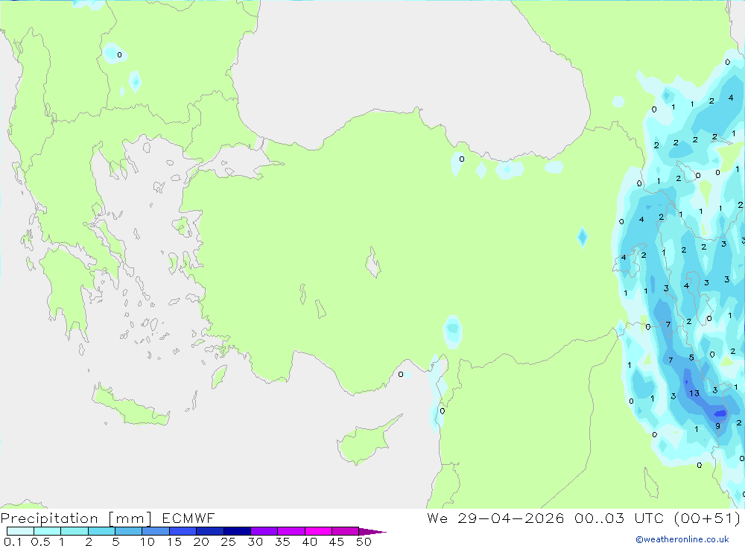Click the lightest 0.1–0.5 mm legend swatch
Viewport: 745px width, 546px height.
pyautogui.click(x=20, y=531)
